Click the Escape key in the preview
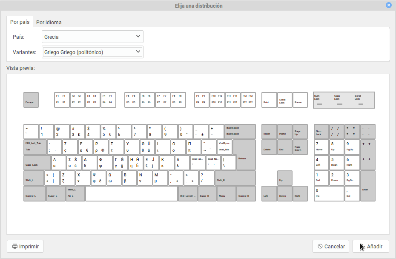 point(31,100)
